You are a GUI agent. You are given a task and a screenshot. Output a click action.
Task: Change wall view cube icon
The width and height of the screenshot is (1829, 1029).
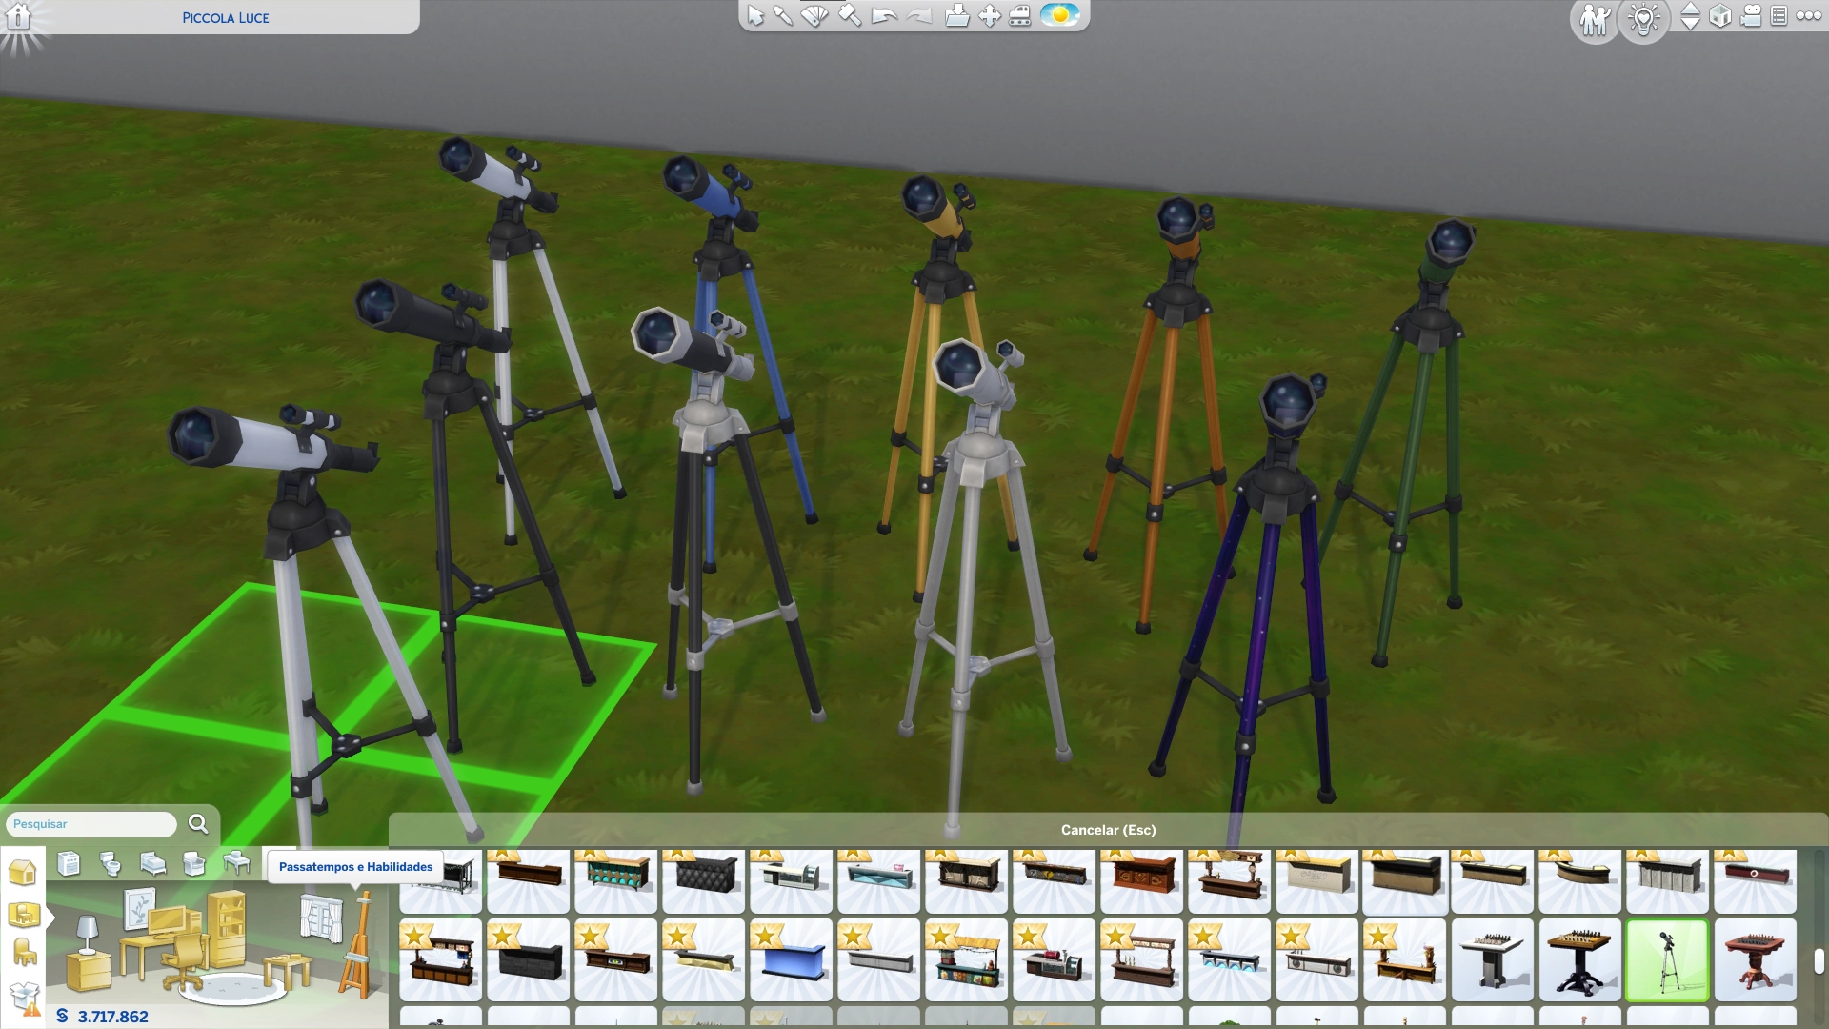pyautogui.click(x=1720, y=16)
